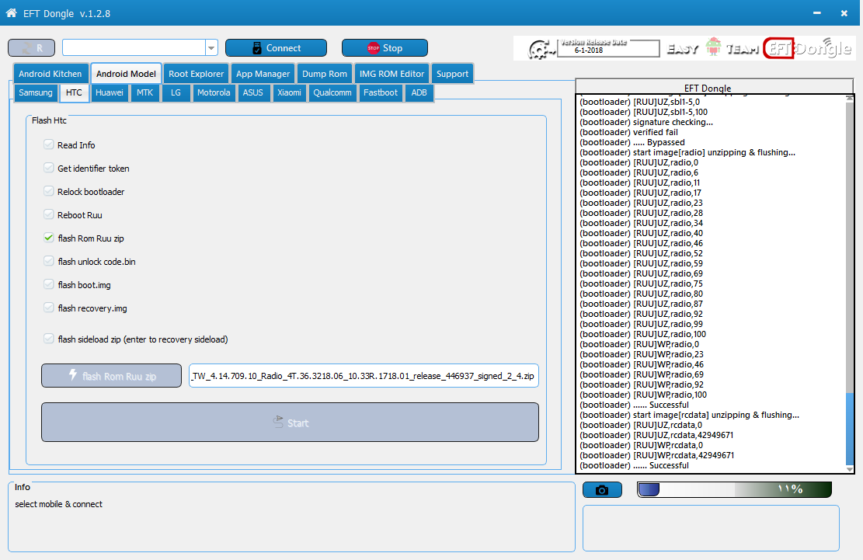Click the refresh R button

[31, 48]
